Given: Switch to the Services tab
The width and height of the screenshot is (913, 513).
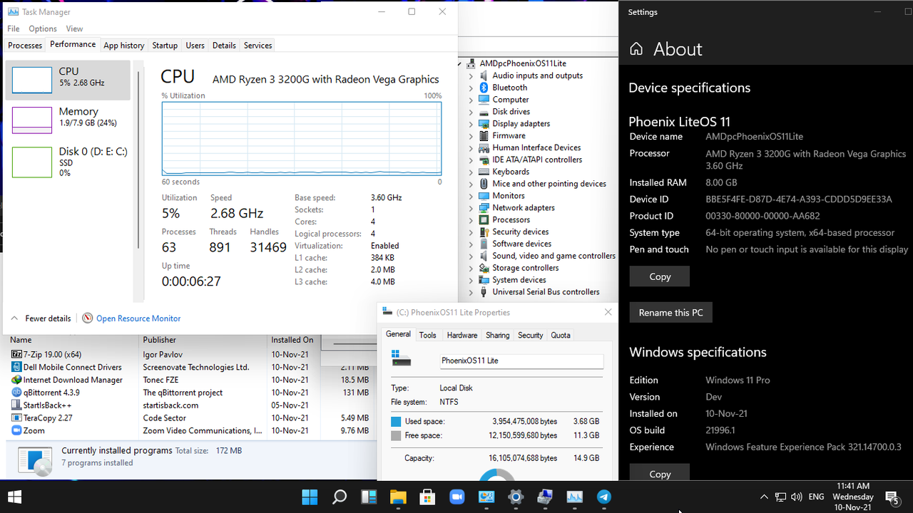Looking at the screenshot, I should [x=257, y=45].
